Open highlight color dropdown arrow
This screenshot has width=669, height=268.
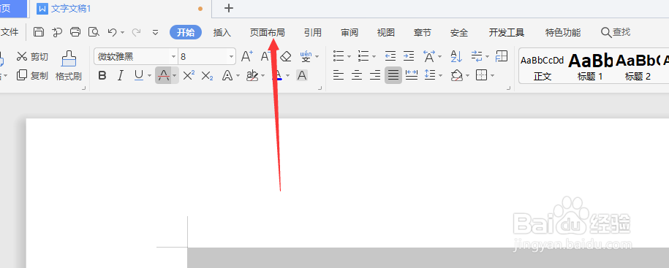[x=262, y=76]
